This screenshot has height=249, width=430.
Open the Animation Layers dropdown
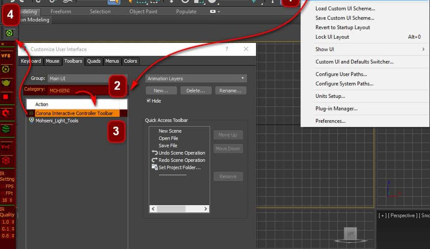point(196,79)
